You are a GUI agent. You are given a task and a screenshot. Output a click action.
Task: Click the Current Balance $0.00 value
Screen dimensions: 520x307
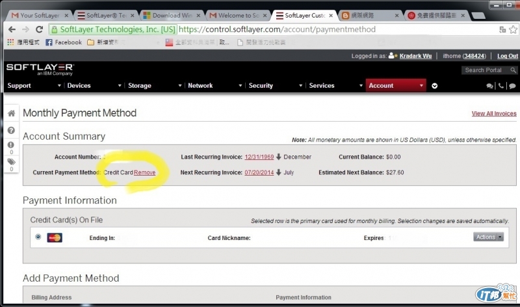pyautogui.click(x=393, y=157)
